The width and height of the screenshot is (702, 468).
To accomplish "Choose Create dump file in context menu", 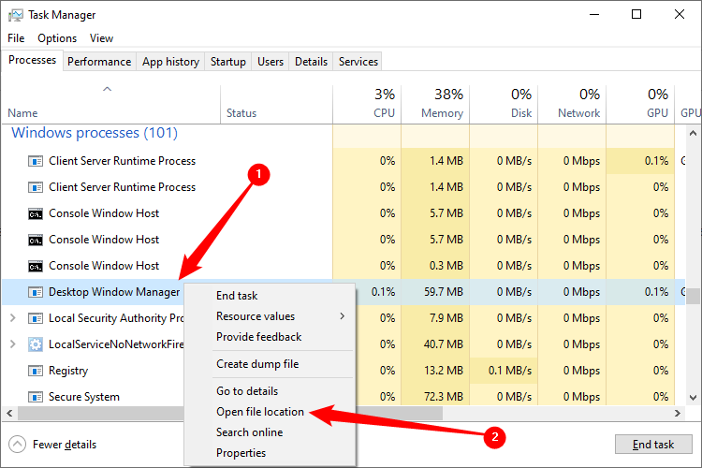I will pos(257,364).
